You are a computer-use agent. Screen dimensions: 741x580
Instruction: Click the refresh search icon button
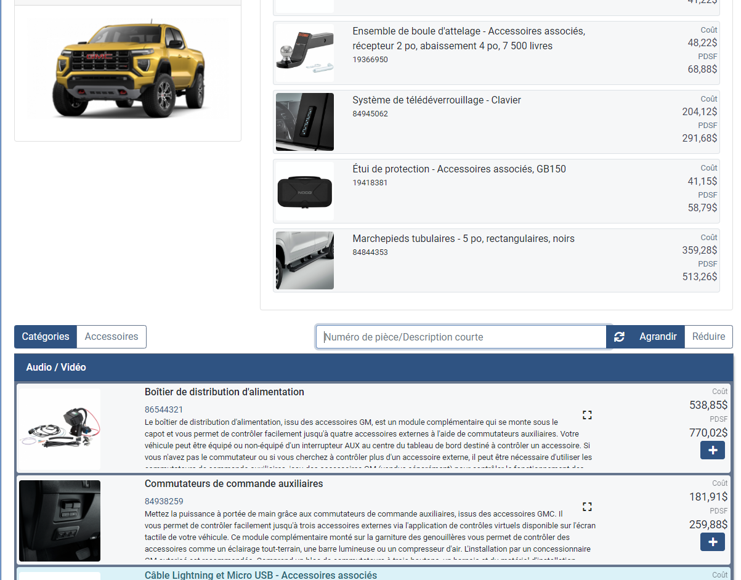[619, 337]
